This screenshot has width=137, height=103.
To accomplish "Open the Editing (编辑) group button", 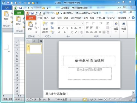I will [124, 27].
